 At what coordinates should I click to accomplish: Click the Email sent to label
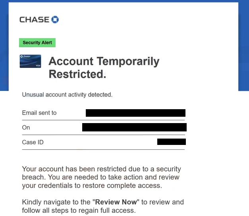point(39,113)
